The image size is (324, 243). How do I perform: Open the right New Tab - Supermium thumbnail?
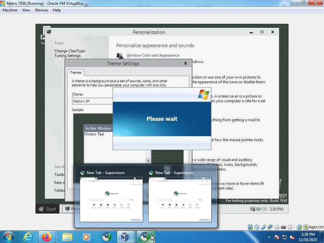(180, 199)
